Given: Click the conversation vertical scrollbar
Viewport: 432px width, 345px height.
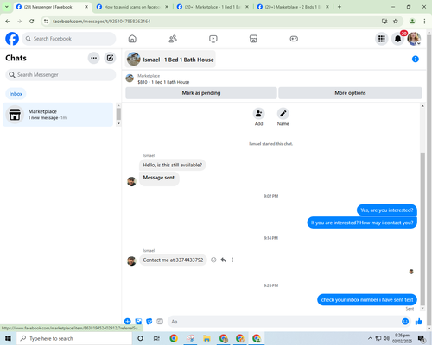Looking at the screenshot, I should 422,229.
